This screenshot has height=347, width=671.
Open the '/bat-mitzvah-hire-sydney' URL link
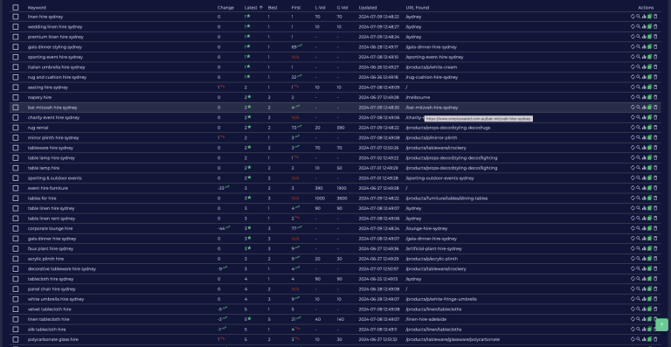[432, 108]
